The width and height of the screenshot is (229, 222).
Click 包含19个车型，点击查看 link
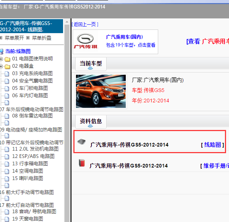(x=131, y=45)
